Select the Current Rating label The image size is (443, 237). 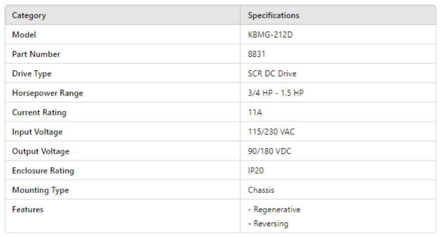point(39,112)
